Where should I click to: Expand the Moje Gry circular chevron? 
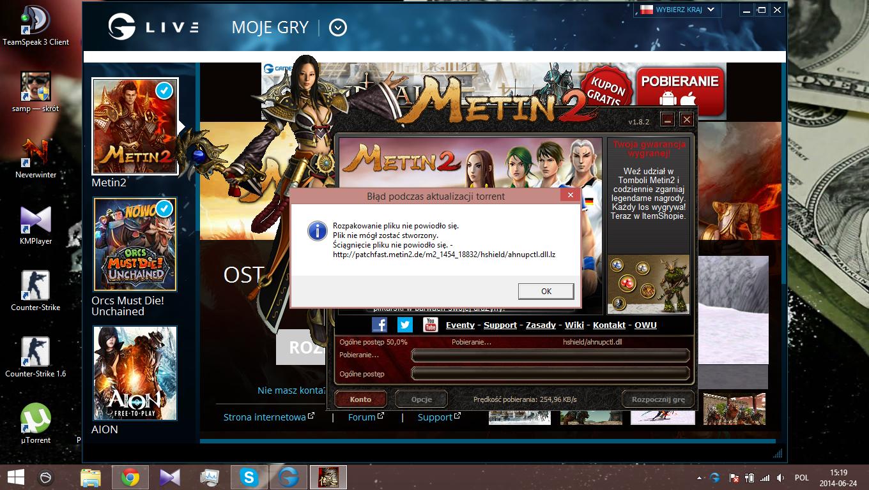tap(337, 27)
